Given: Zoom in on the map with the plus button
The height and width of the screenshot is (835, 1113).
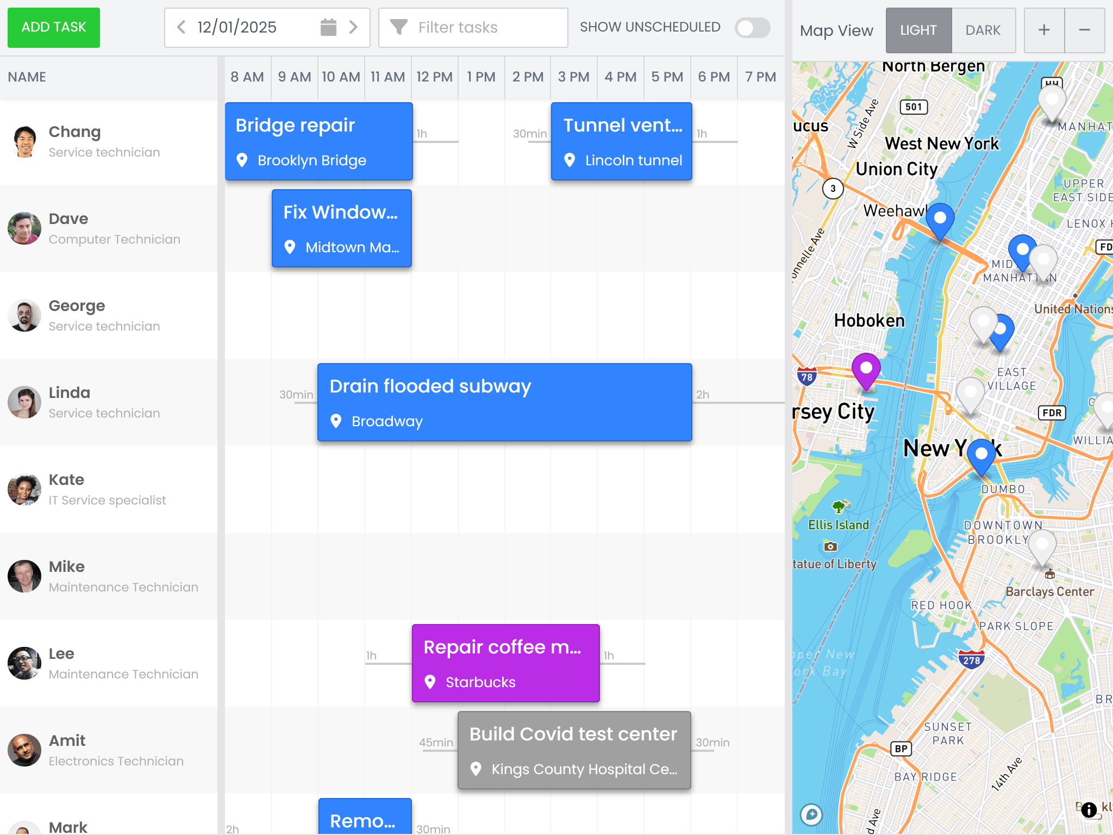Looking at the screenshot, I should 1045,30.
